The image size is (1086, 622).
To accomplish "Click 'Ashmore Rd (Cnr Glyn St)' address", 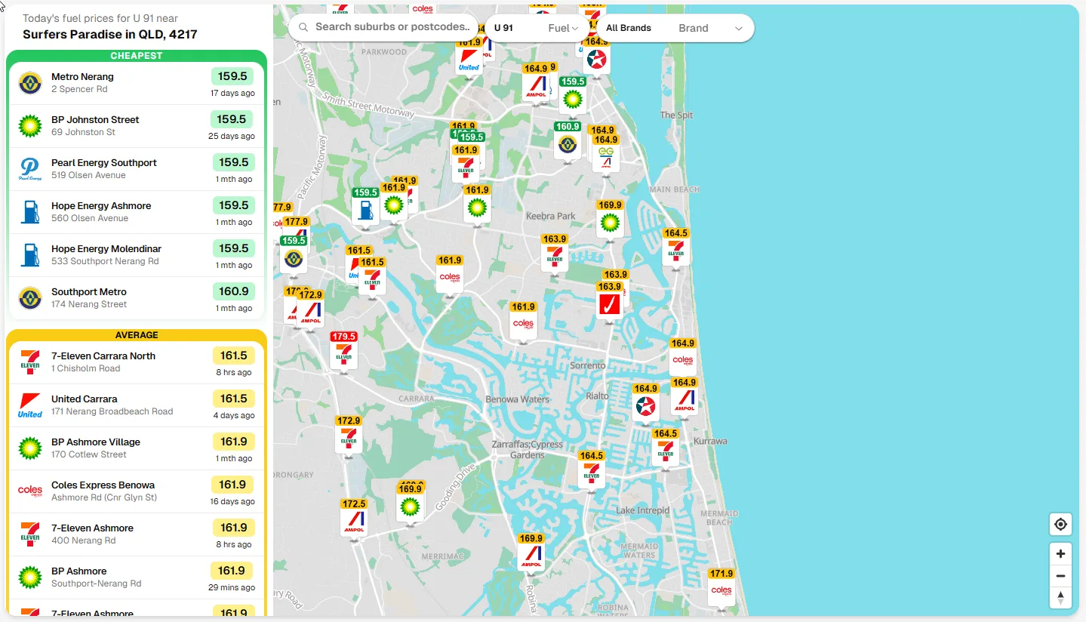I will [x=104, y=497].
